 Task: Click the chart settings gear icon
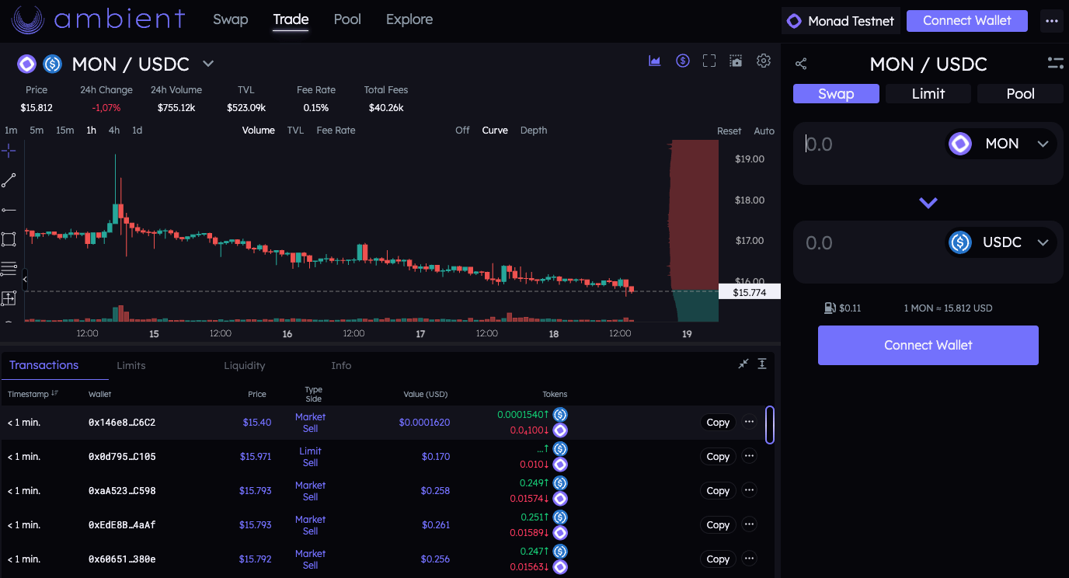[764, 61]
